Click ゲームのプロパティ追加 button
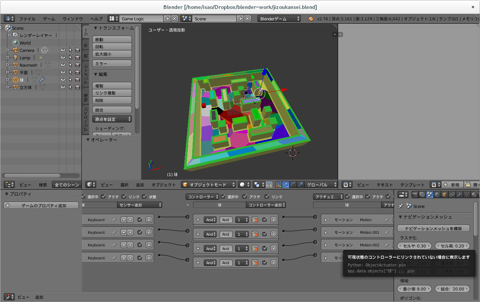The width and height of the screenshot is (480, 302). click(41, 206)
